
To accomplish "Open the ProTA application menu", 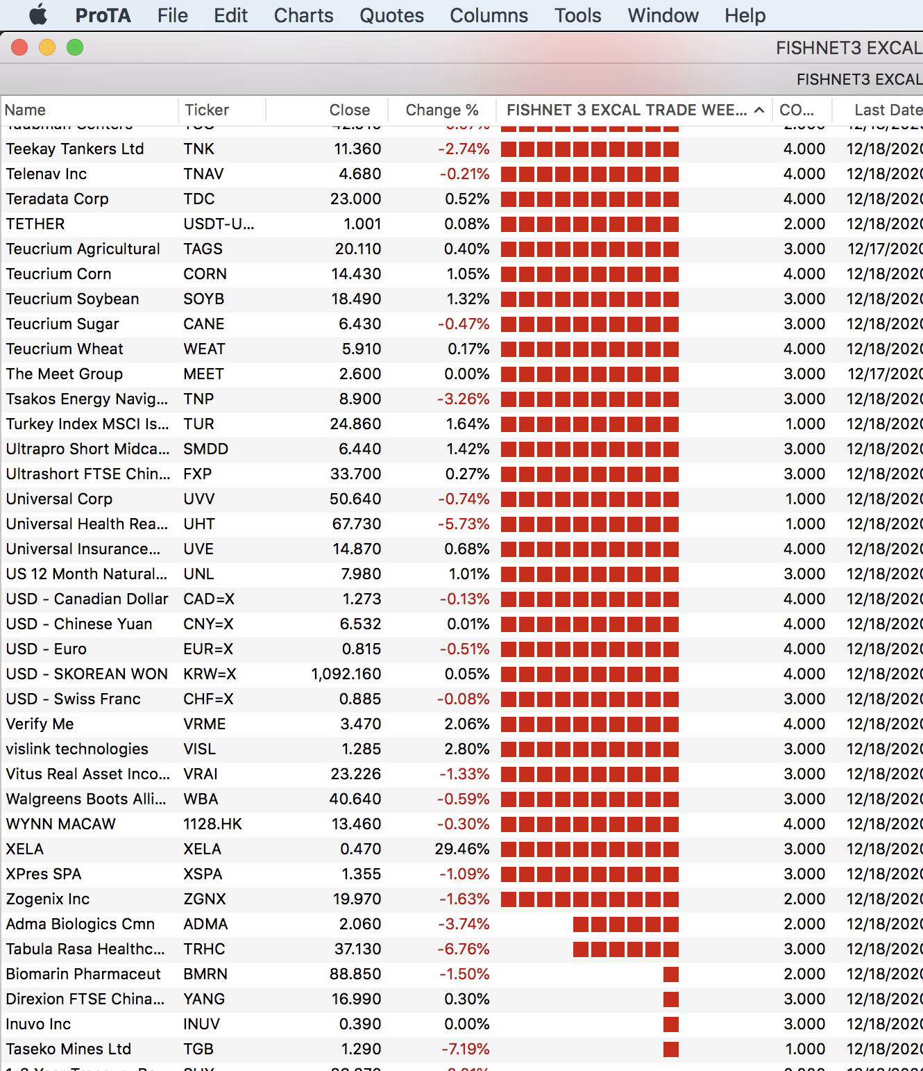I will pyautogui.click(x=103, y=15).
